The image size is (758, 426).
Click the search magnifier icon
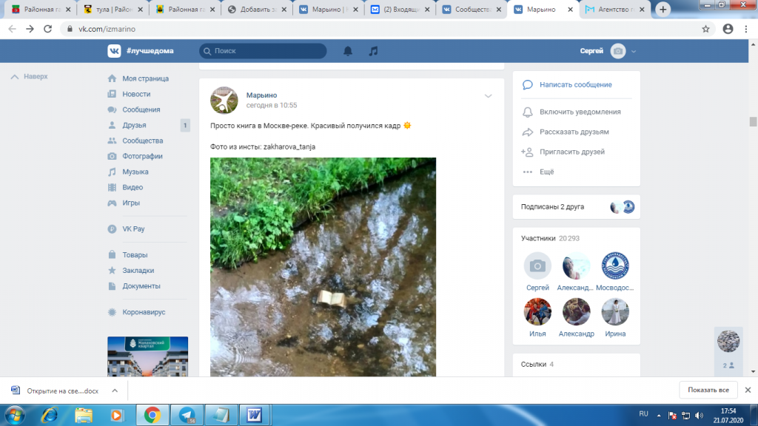[207, 51]
